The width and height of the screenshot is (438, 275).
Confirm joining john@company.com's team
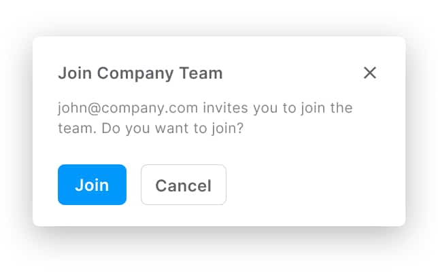pyautogui.click(x=92, y=185)
